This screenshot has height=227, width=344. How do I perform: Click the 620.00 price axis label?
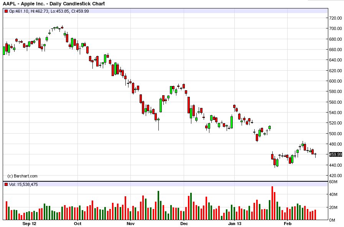click(x=336, y=71)
